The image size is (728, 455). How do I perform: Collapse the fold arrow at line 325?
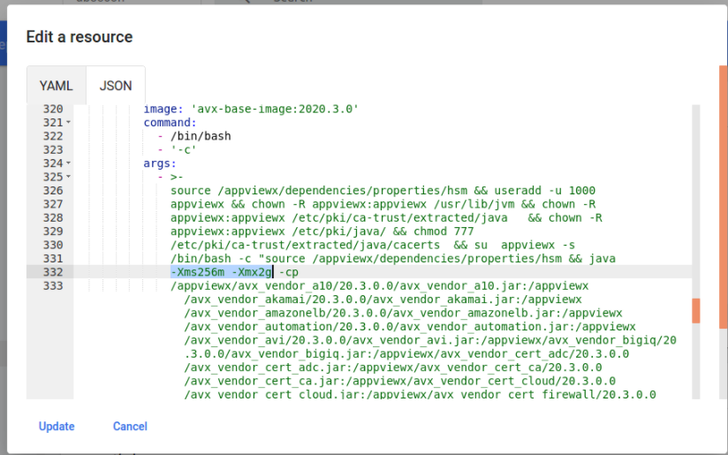(68, 177)
